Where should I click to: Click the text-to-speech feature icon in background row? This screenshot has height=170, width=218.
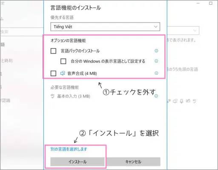175,101
